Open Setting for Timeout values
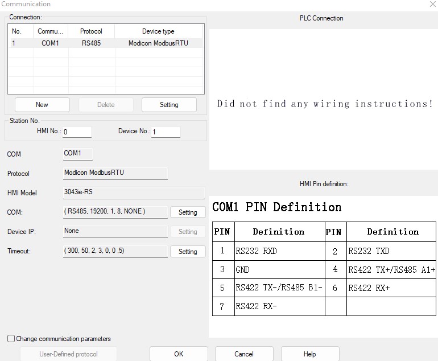 pos(188,252)
